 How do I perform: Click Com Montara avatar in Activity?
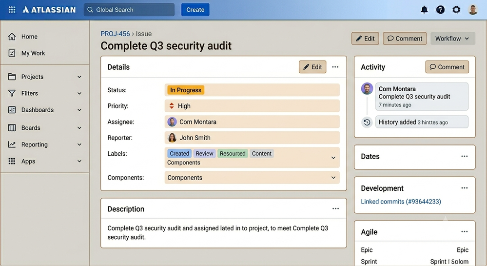(367, 89)
